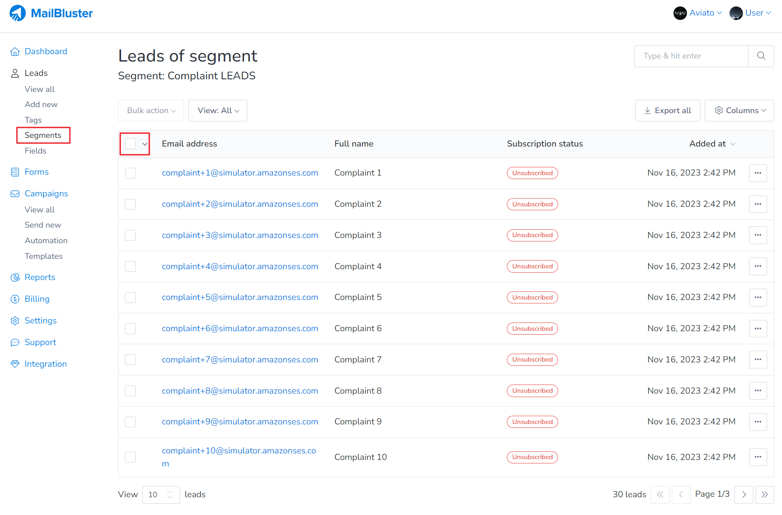Click the Aviato brand avatar
Image resolution: width=782 pixels, height=515 pixels.
(x=680, y=13)
